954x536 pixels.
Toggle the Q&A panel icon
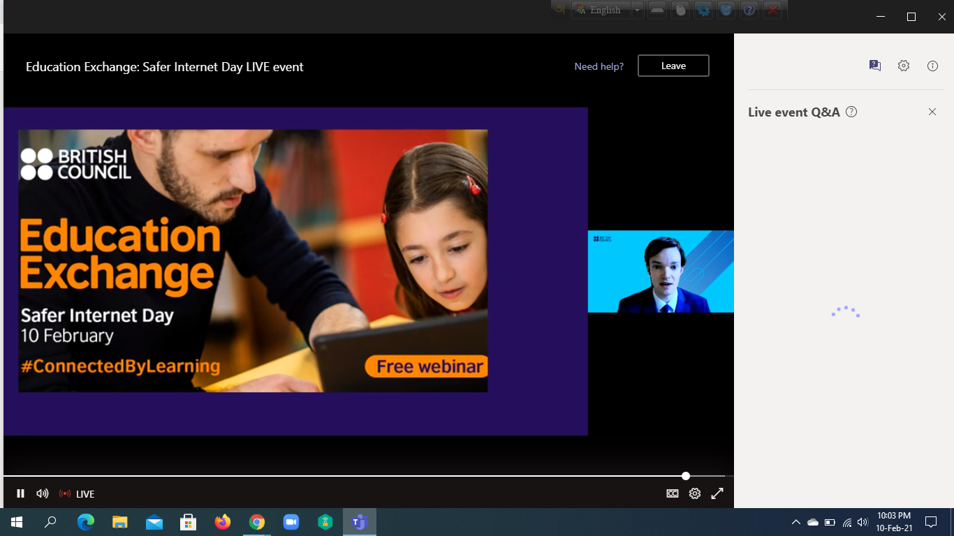coord(875,66)
